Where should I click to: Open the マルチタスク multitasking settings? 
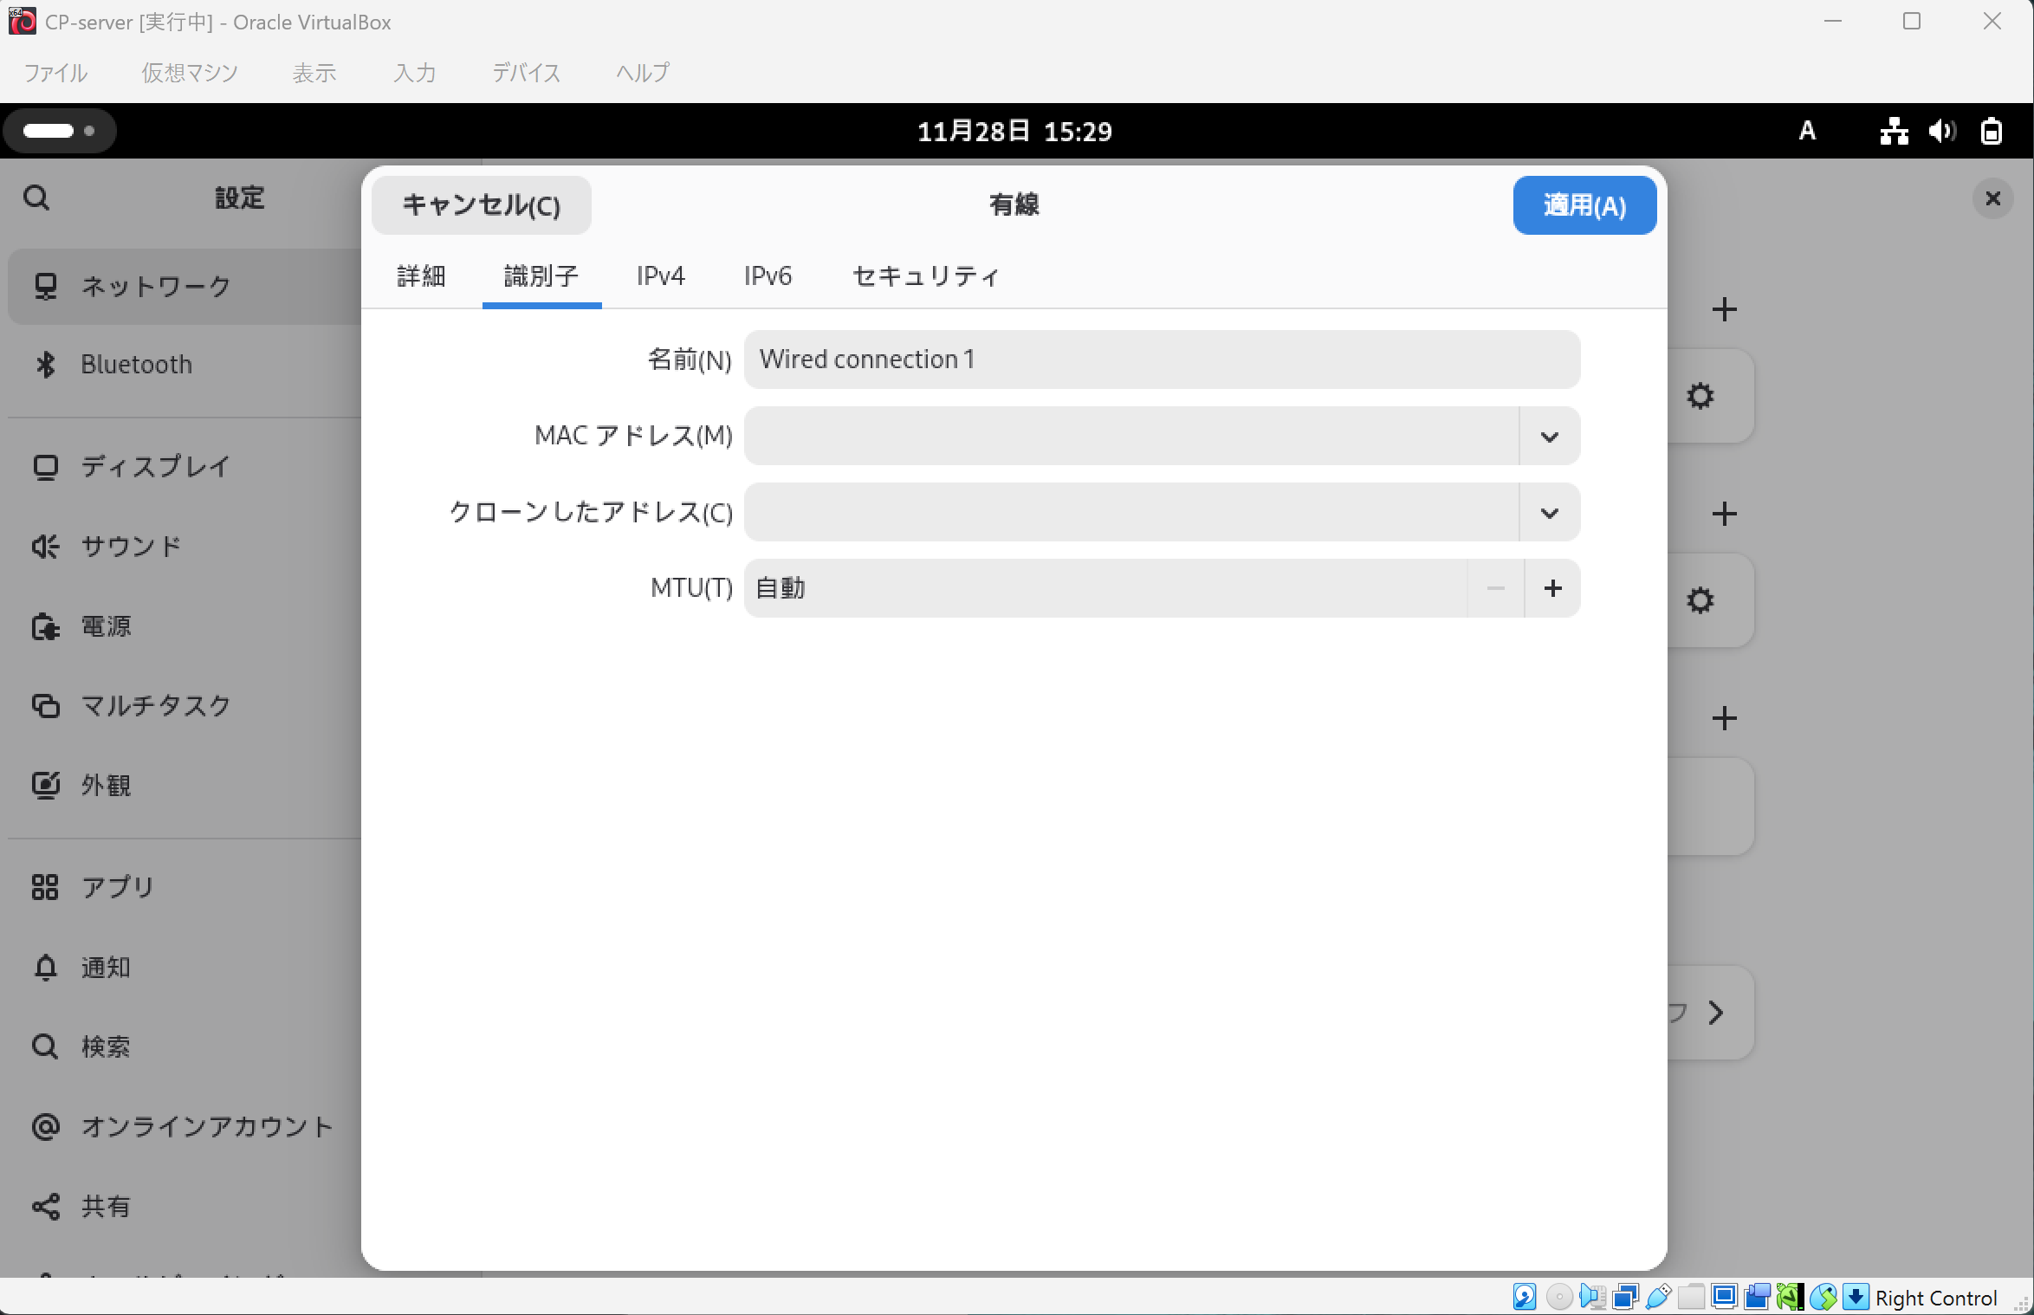pyautogui.click(x=155, y=706)
